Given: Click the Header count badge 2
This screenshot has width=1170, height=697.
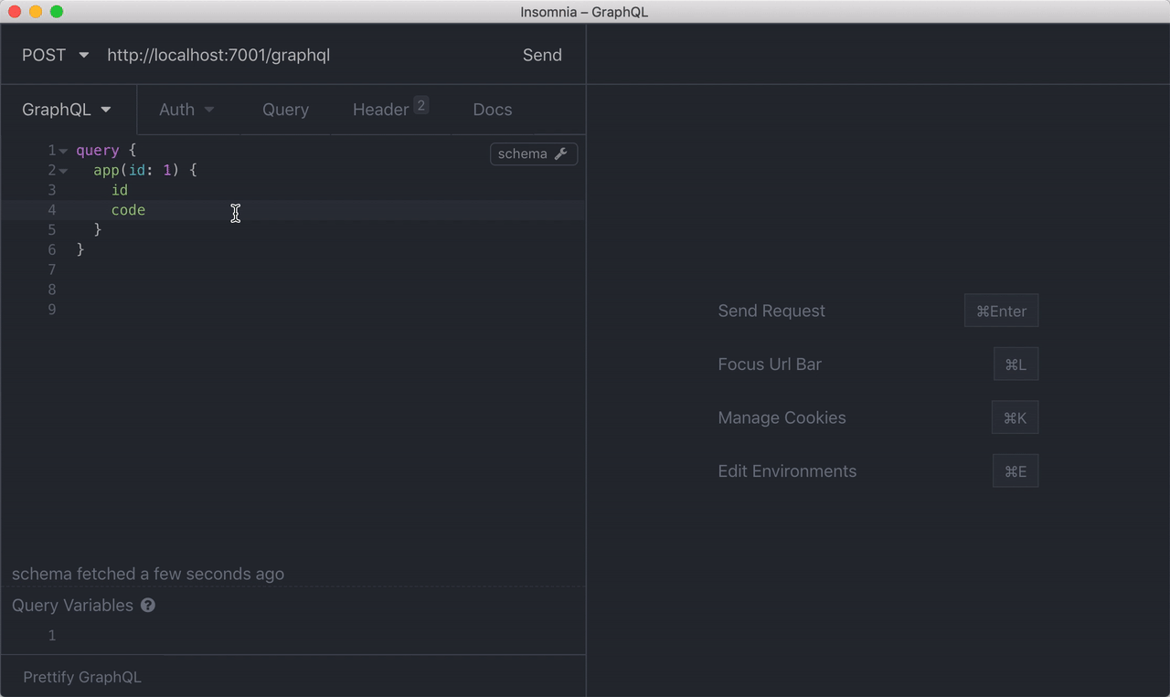Looking at the screenshot, I should tap(420, 105).
